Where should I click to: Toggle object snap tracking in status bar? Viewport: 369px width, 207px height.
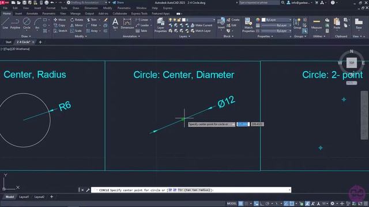tap(286, 204)
